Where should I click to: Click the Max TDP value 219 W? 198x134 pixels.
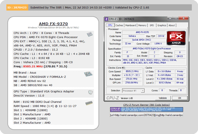[161, 36]
